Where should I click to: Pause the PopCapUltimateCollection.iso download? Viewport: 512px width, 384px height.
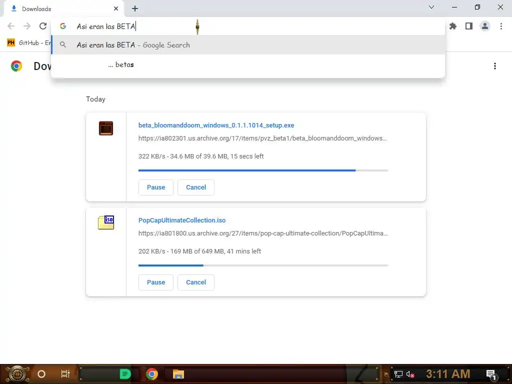pyautogui.click(x=156, y=282)
